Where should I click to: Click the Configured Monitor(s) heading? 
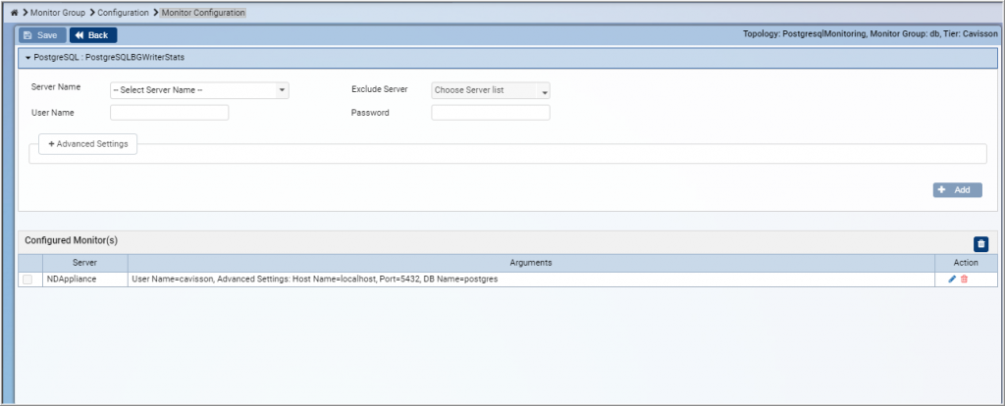pos(71,240)
